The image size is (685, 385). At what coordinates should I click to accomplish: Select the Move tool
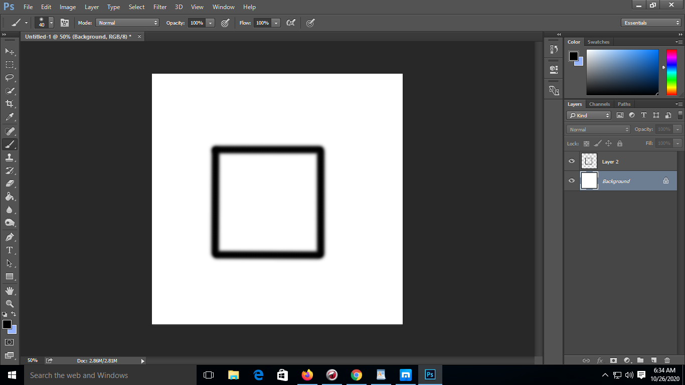point(10,51)
